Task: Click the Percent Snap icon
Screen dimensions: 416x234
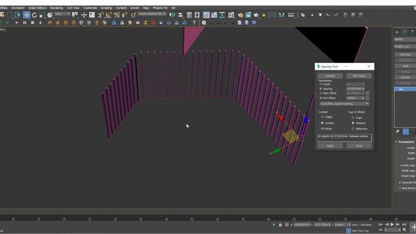Action: 117,15
